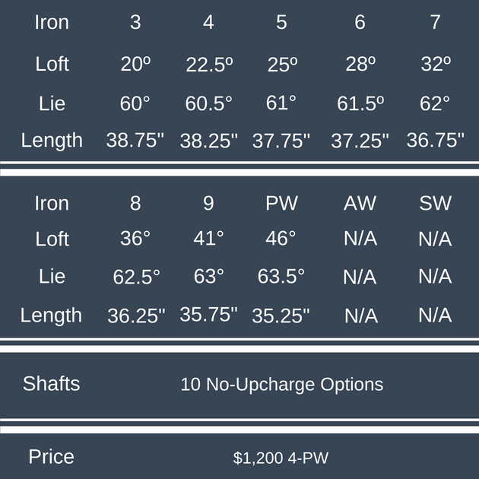This screenshot has width=479, height=479.
Task: Select the 7 iron column header
Action: coord(435,23)
